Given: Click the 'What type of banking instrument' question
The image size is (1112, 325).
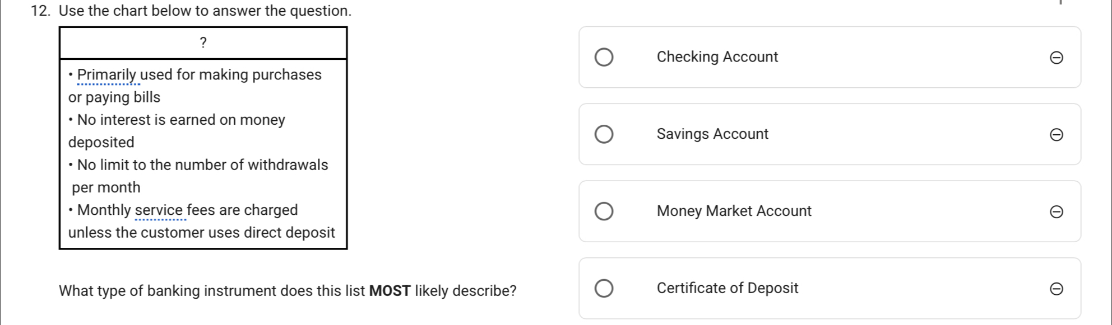Looking at the screenshot, I should tap(288, 291).
